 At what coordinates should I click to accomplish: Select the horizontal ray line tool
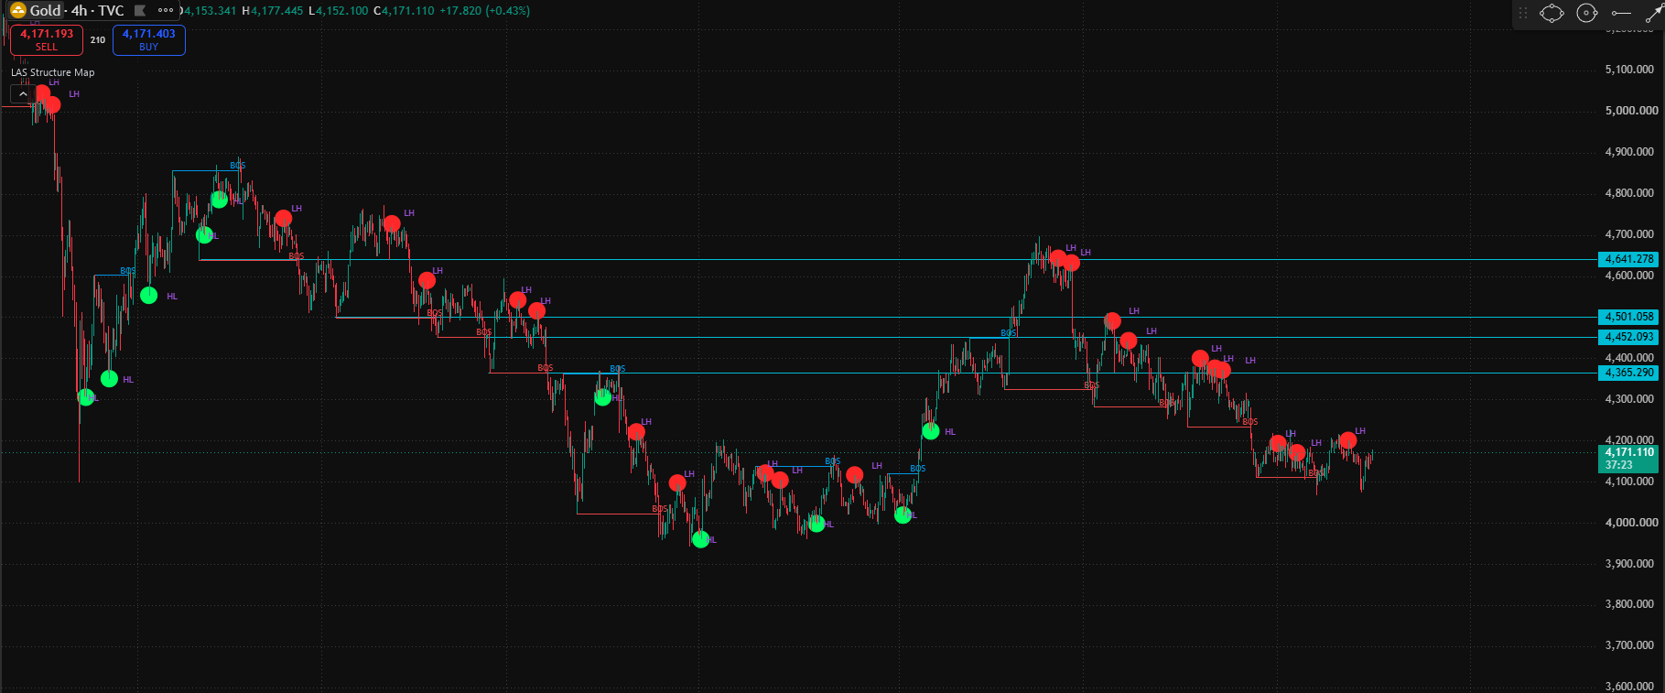[1621, 13]
